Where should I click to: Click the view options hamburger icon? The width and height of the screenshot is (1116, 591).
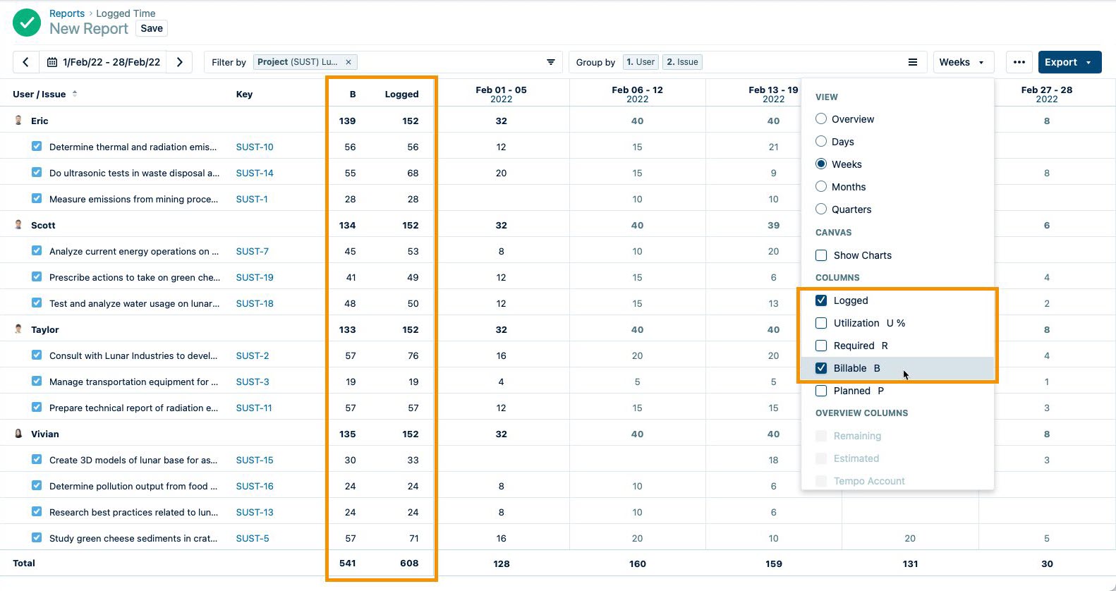[912, 62]
